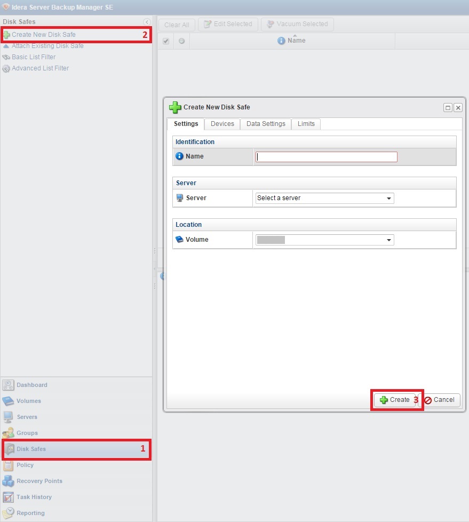Click the Policy clipboard icon in navigation

click(x=8, y=465)
